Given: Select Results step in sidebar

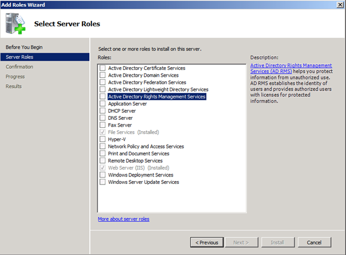Looking at the screenshot, I should tap(14, 87).
